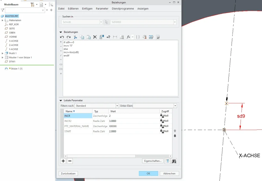Insert the plus operator into relations
Viewport: 262px width, 181px height.
coord(61,42)
